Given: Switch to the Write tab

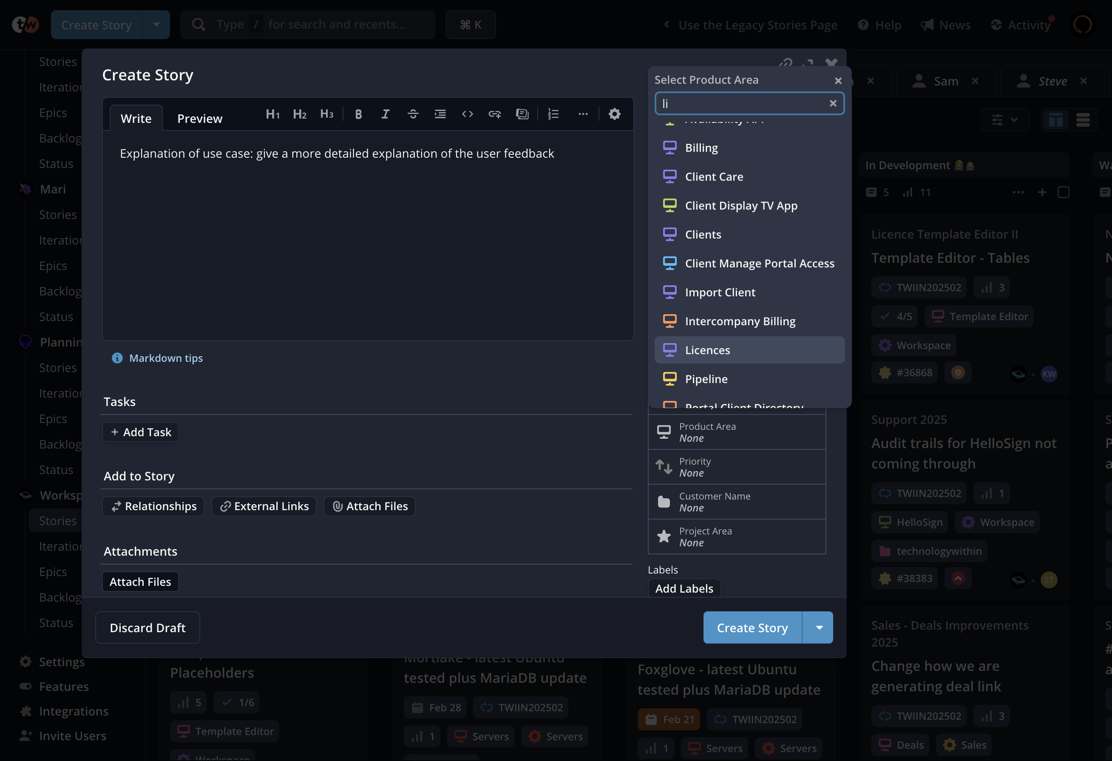Looking at the screenshot, I should tap(136, 118).
